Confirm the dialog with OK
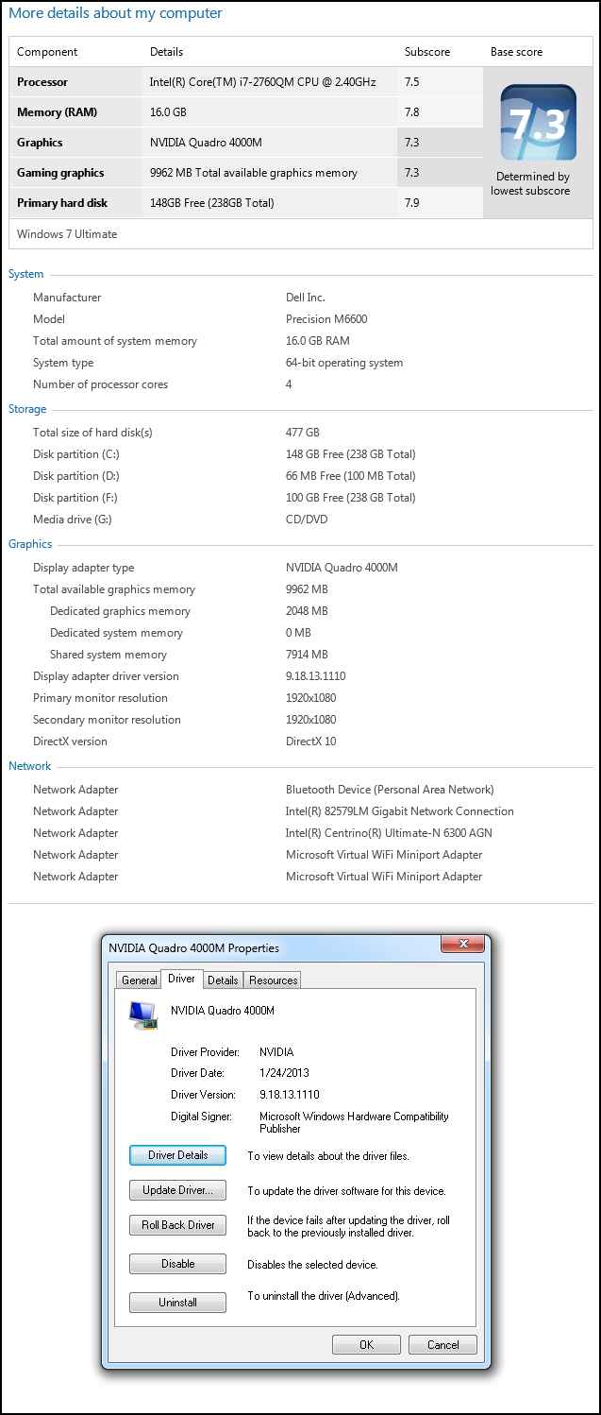 click(366, 1344)
